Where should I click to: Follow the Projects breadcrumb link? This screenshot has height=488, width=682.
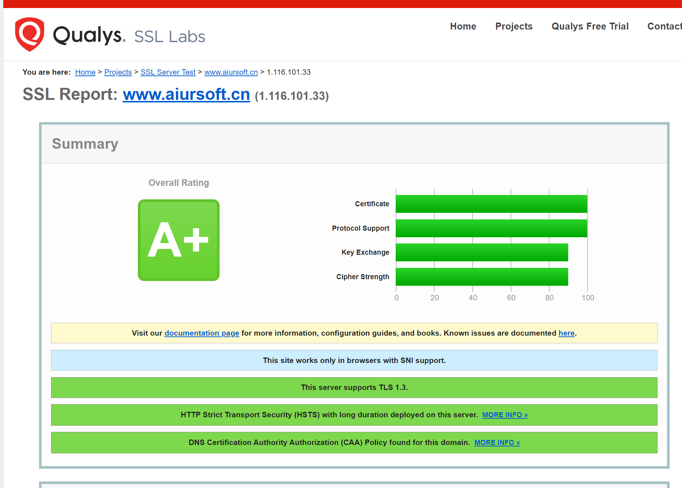pyautogui.click(x=118, y=72)
